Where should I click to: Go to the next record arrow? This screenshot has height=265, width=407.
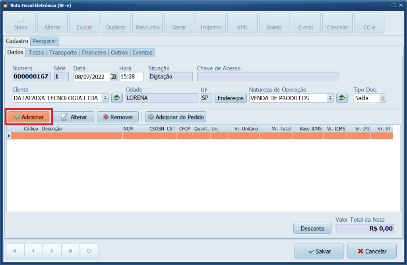click(52, 251)
